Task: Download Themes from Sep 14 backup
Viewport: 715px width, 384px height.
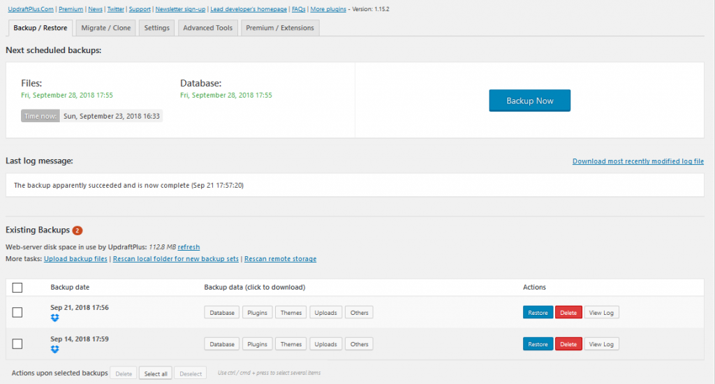Action: 291,344
